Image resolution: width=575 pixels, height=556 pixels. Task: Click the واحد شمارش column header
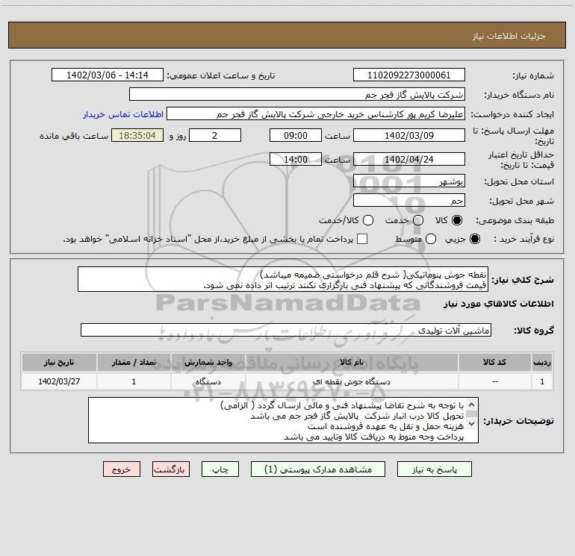(x=208, y=363)
